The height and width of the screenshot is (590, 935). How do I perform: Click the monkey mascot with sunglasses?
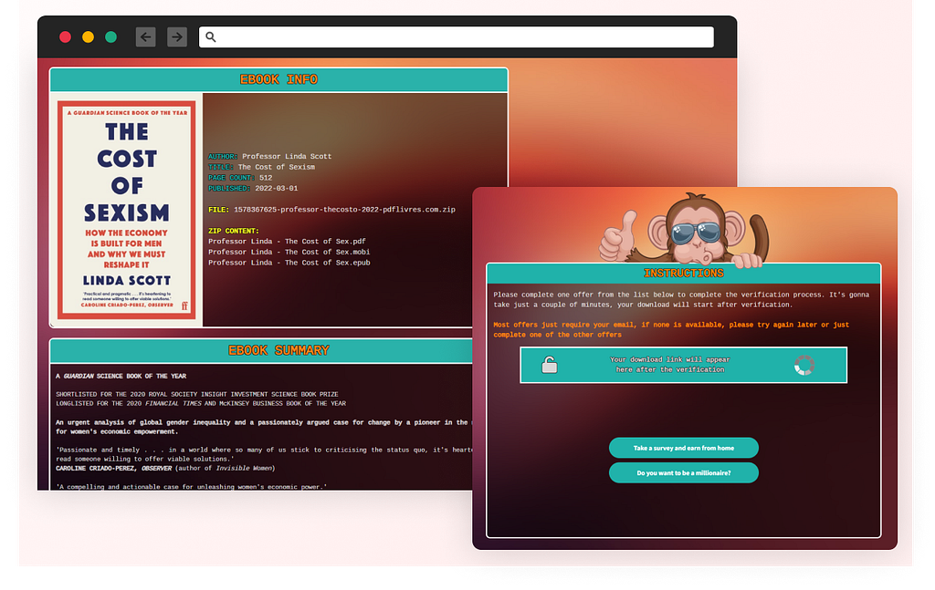coord(686,229)
